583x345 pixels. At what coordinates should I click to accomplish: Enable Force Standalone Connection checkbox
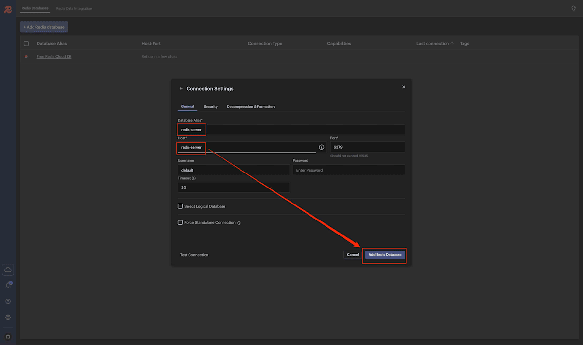pos(180,222)
